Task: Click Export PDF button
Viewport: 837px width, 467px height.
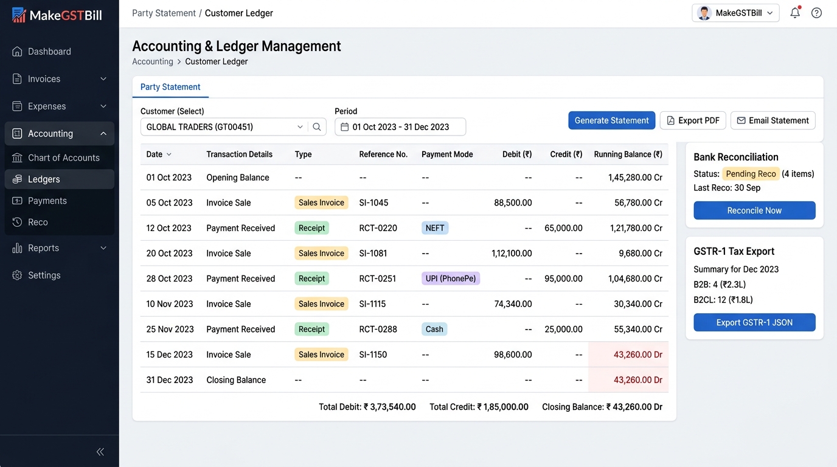Action: coord(693,120)
